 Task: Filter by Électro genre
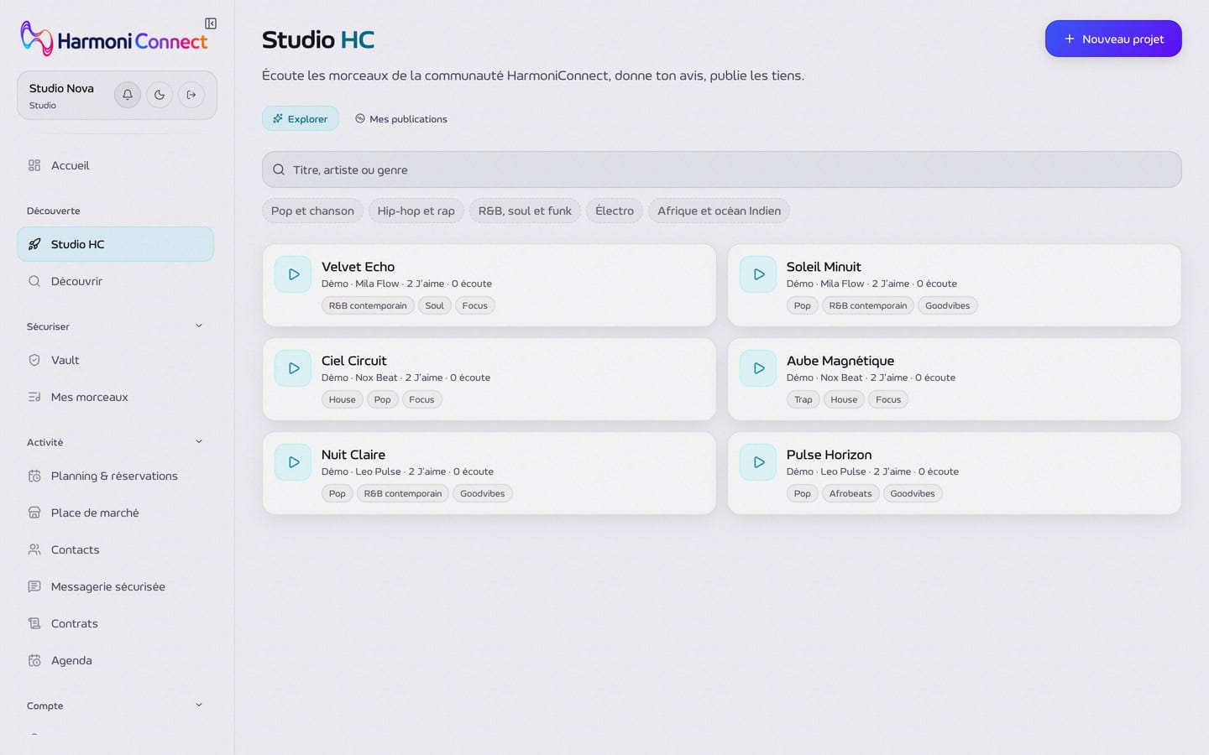pyautogui.click(x=615, y=211)
